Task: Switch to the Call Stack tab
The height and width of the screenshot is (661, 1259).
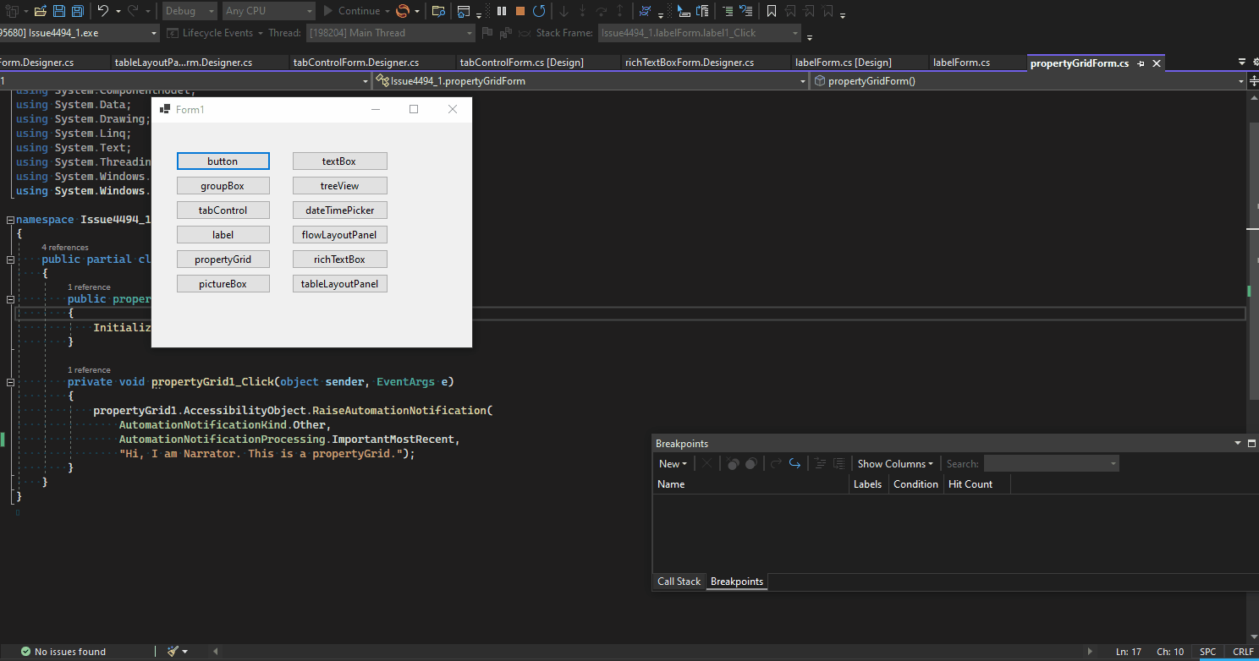Action: pyautogui.click(x=679, y=582)
